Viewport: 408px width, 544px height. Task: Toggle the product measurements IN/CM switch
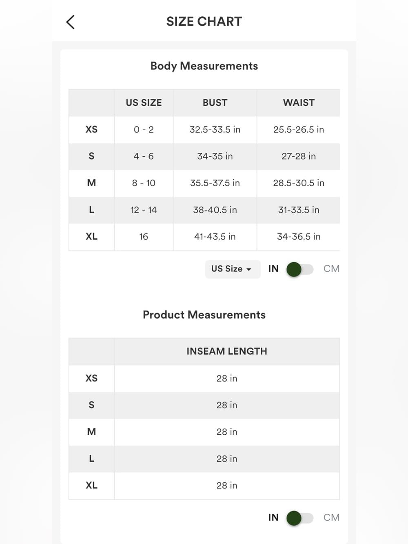click(300, 518)
